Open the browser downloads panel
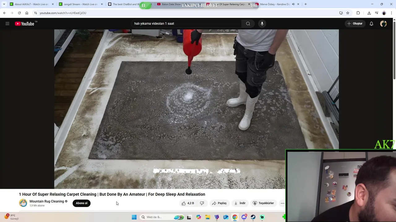Screen dimensions: 396x222 point(369,13)
